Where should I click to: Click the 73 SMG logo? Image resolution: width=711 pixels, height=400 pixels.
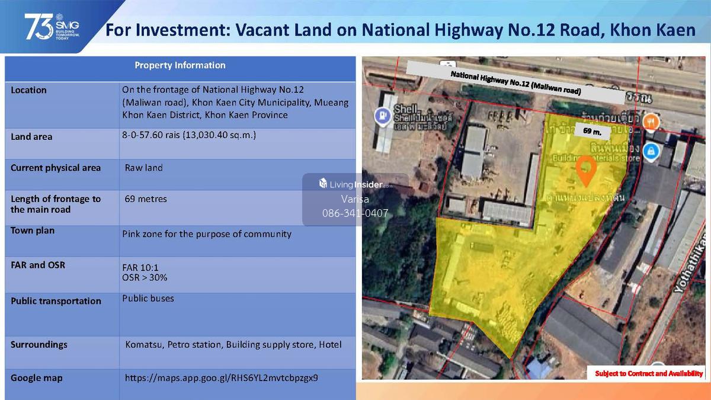tap(52, 27)
